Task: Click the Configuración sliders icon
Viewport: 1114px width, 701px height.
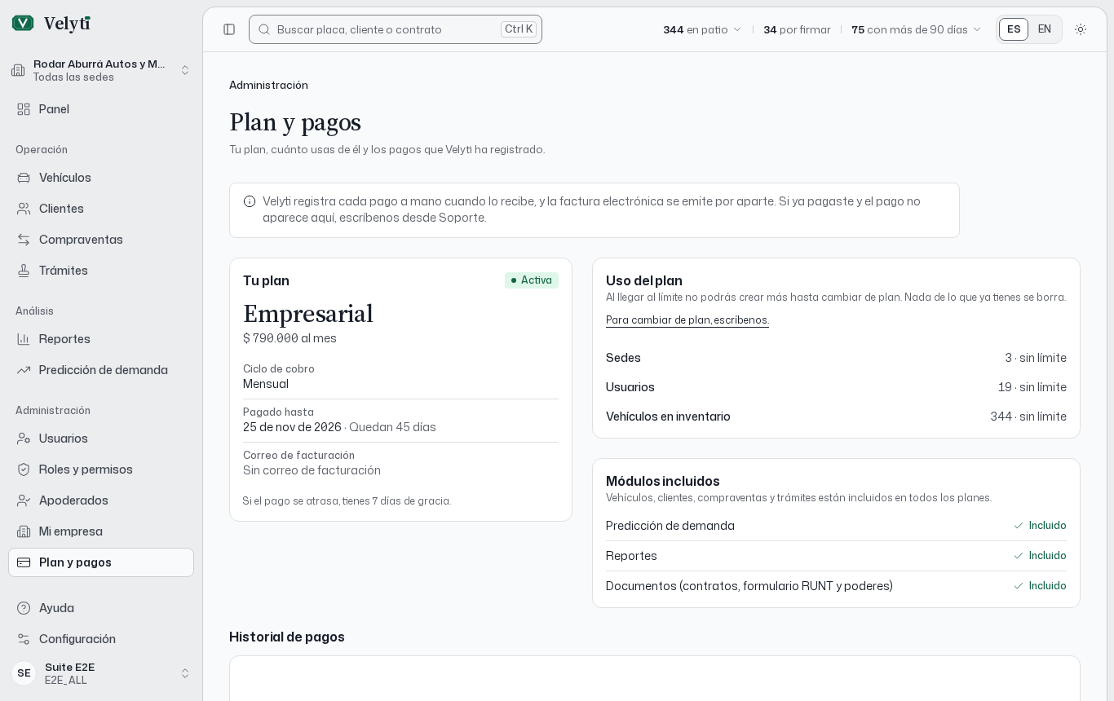Action: [x=24, y=639]
